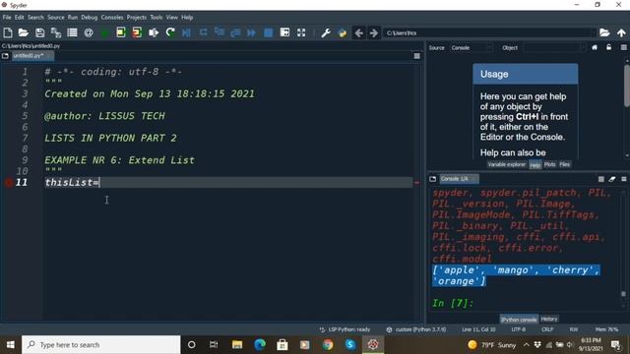The image size is (630, 354).
Task: Open File Explorer from the taskbar
Action: (237, 345)
